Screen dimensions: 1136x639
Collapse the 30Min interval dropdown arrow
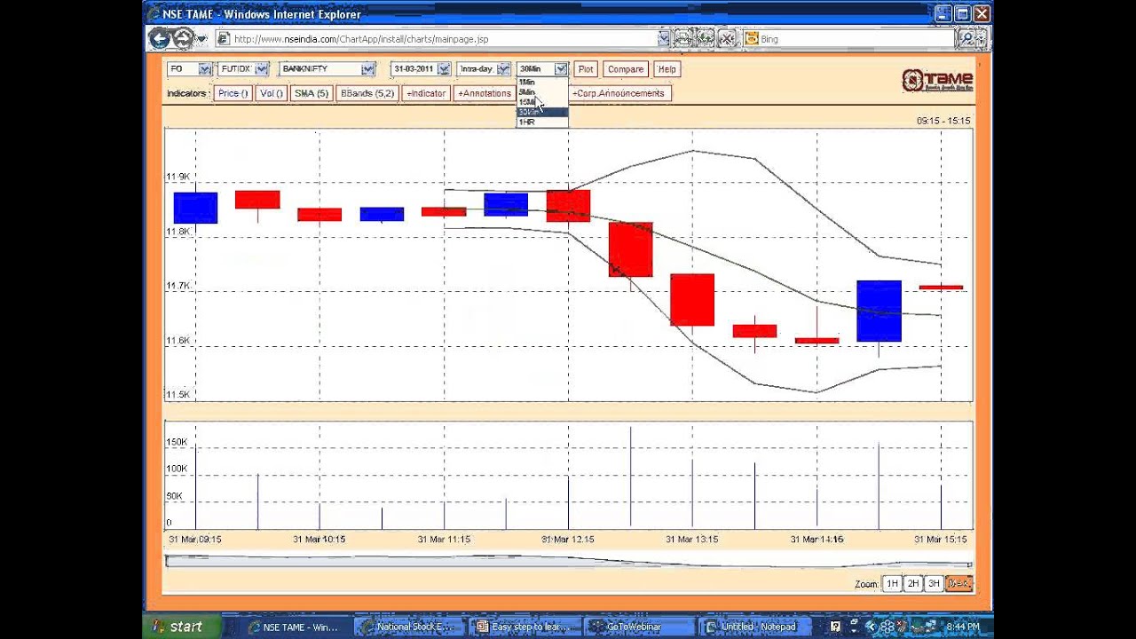pos(561,69)
